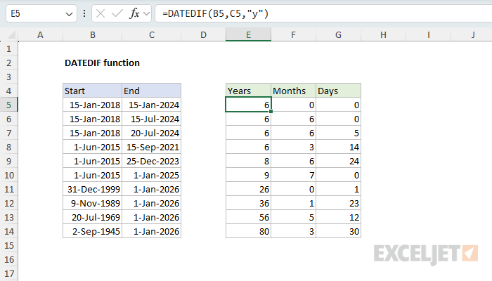Select cell with 15-Jan-2024
The image size is (492, 281).
[x=152, y=105]
